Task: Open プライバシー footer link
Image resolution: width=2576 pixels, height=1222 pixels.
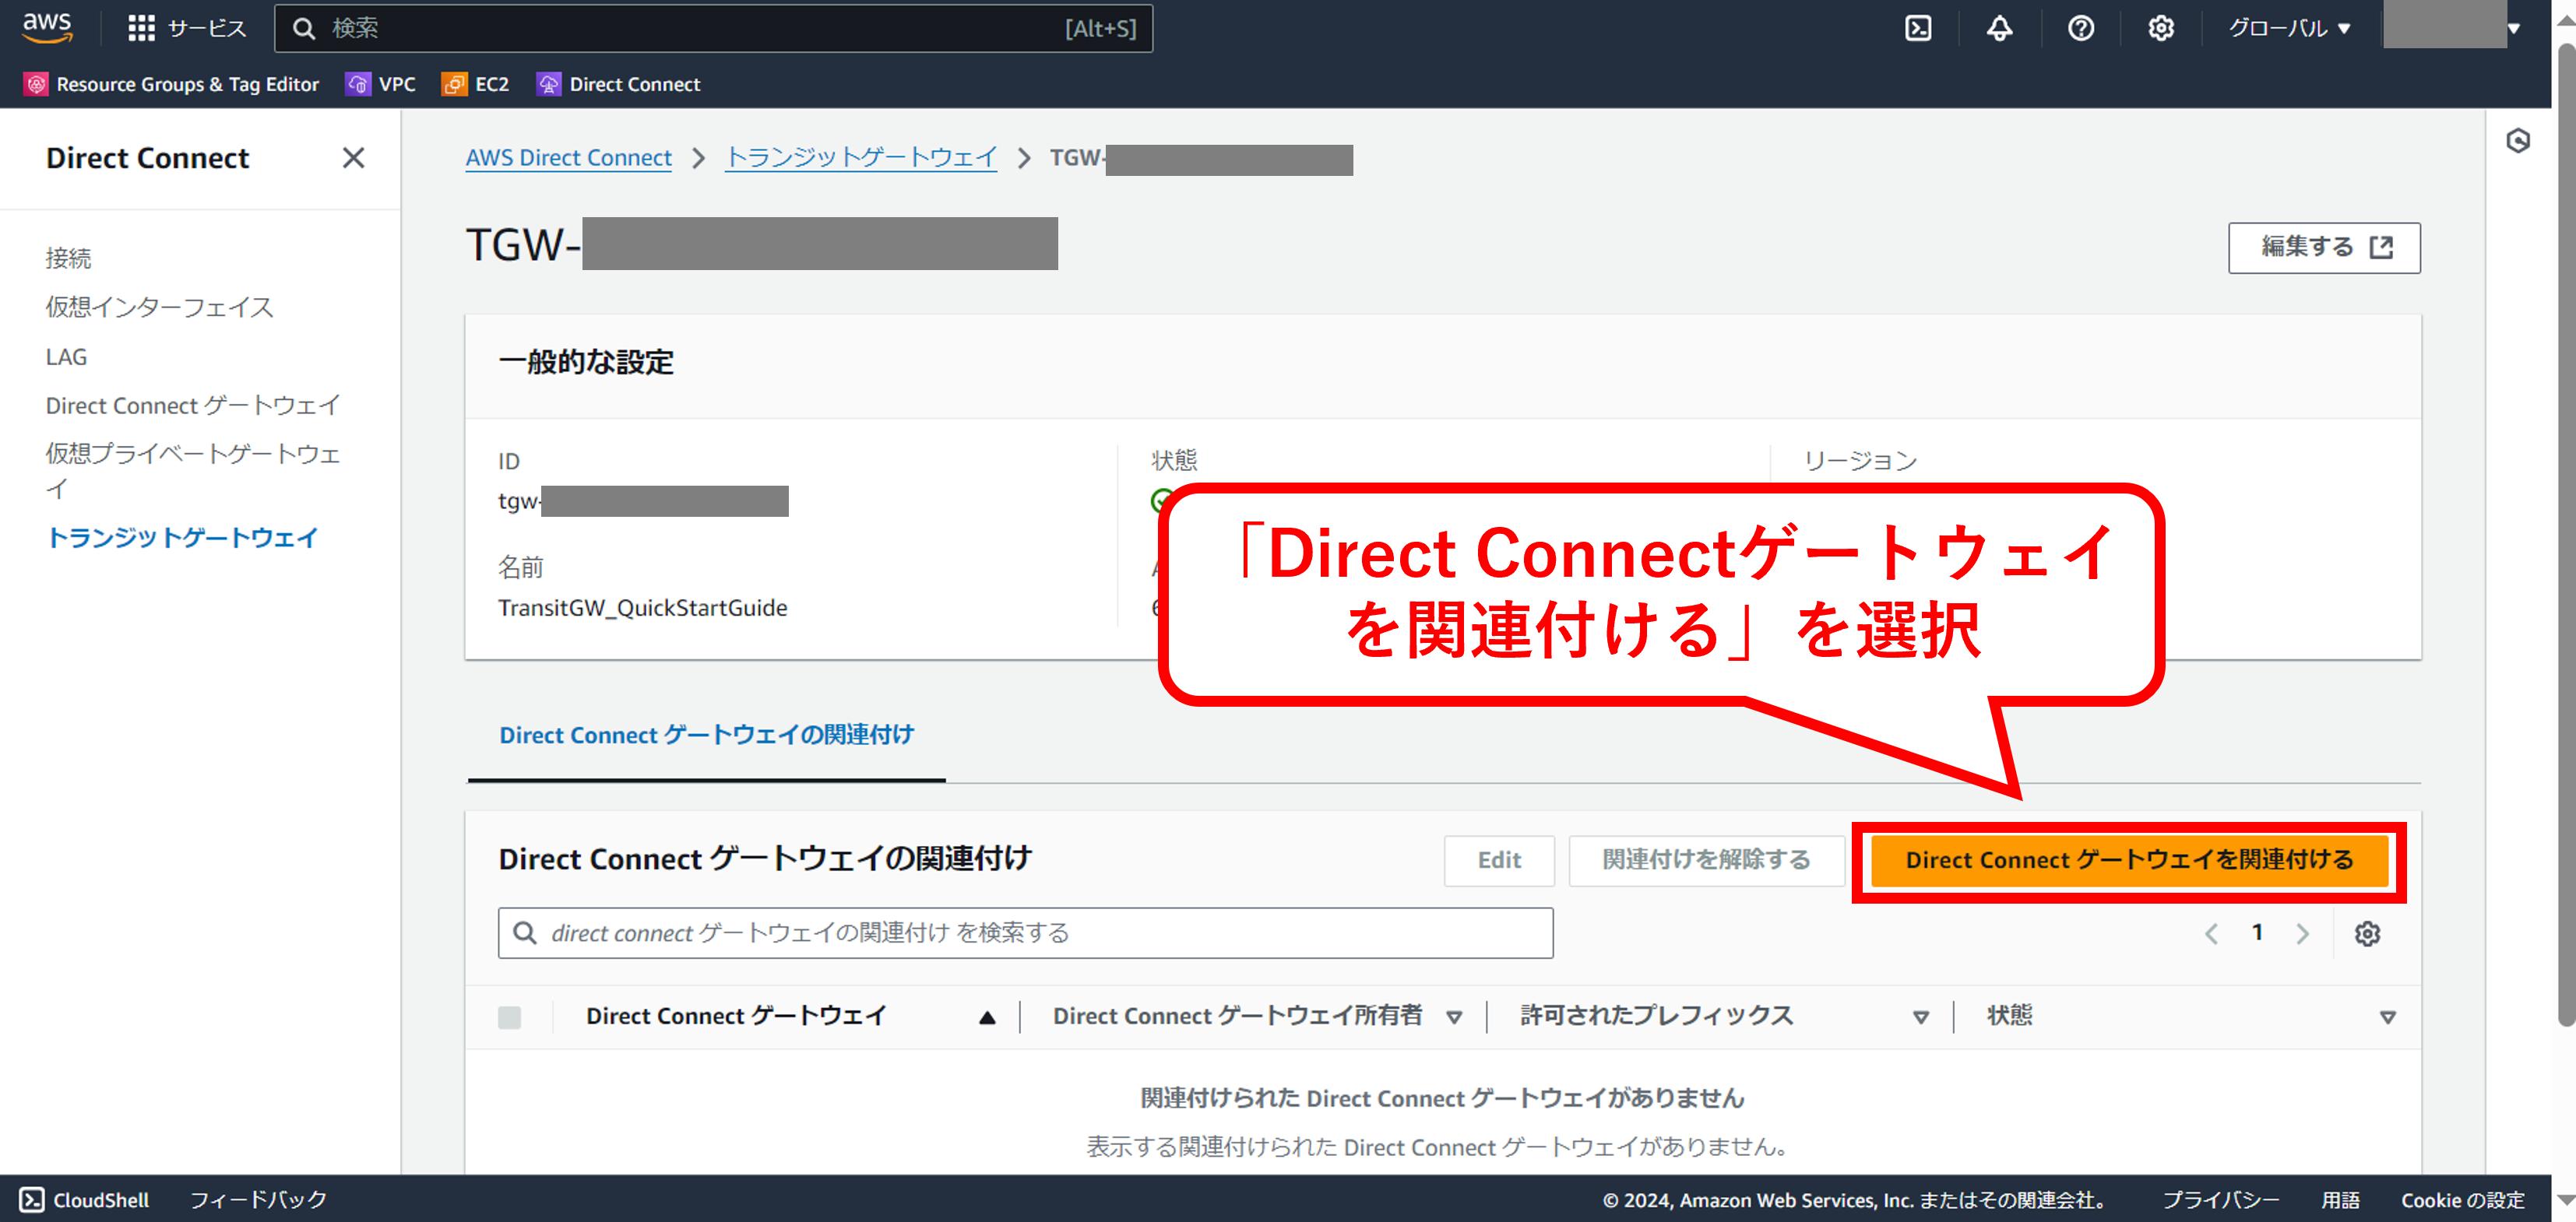Action: coord(2220,1199)
